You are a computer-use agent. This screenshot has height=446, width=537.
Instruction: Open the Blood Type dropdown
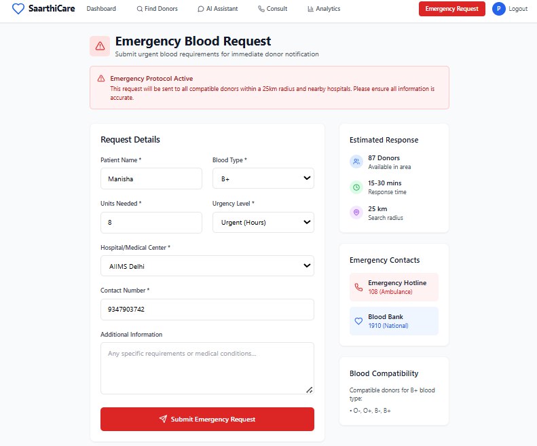(x=263, y=178)
